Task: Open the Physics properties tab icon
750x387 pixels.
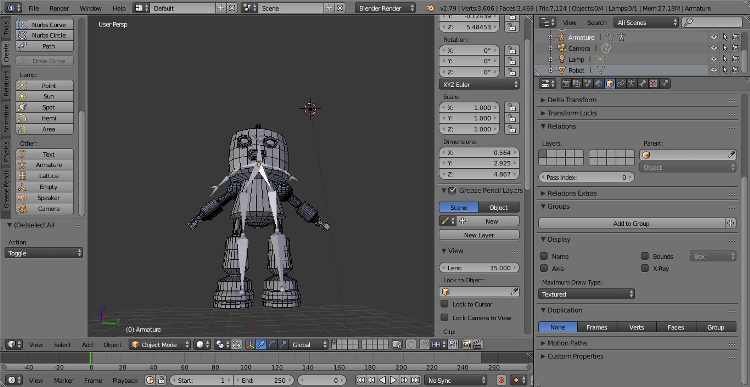Action: pyautogui.click(x=664, y=84)
